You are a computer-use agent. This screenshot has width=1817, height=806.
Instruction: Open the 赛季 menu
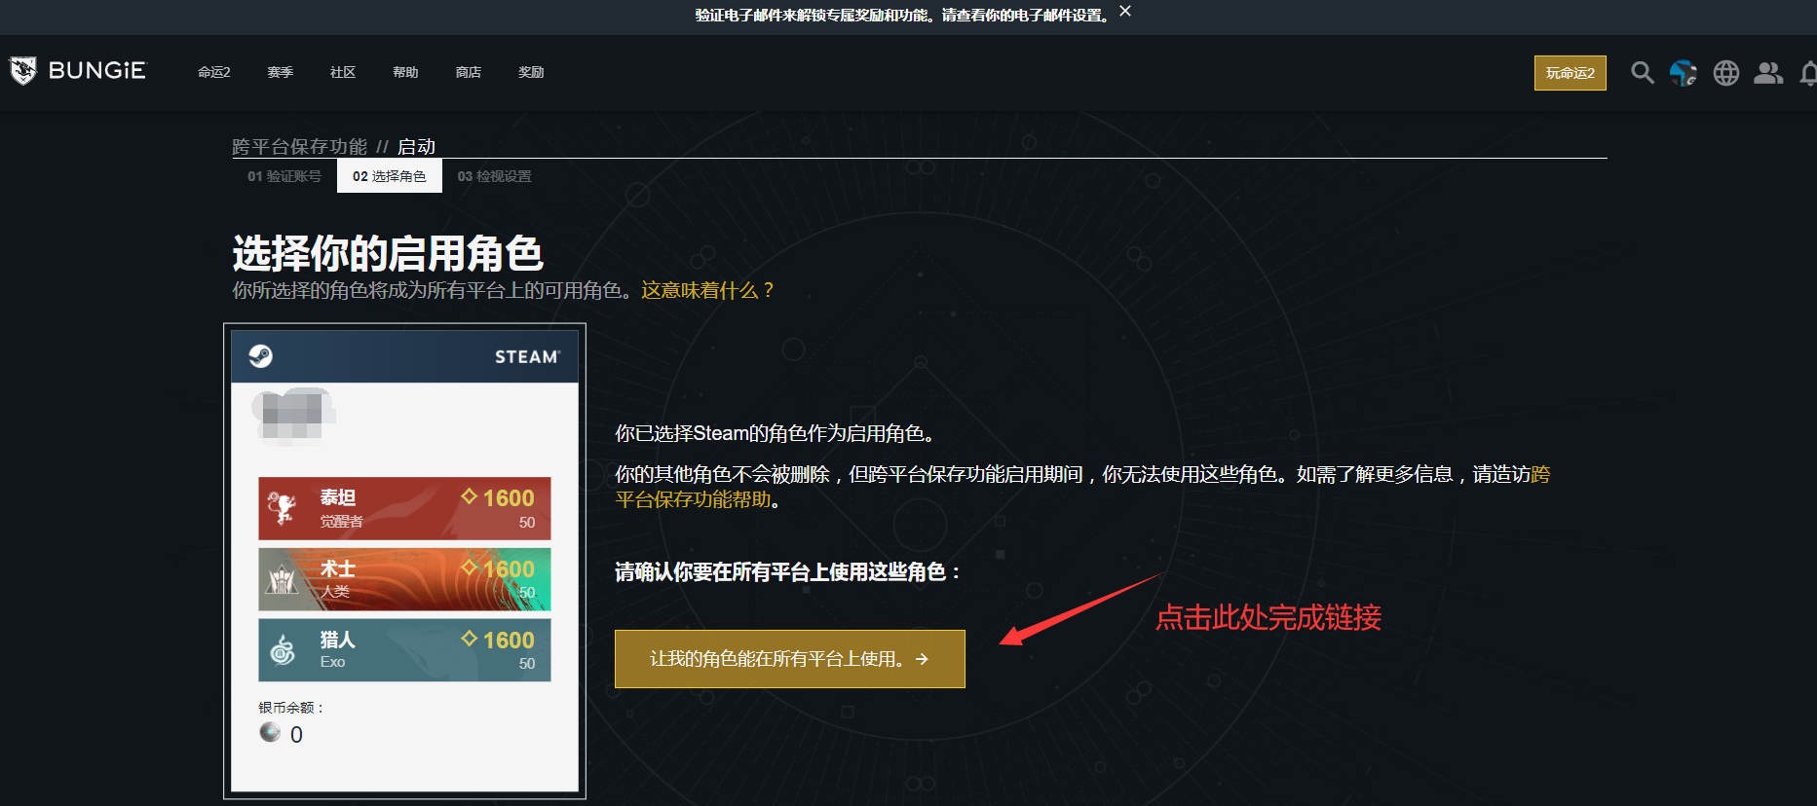pos(281,72)
